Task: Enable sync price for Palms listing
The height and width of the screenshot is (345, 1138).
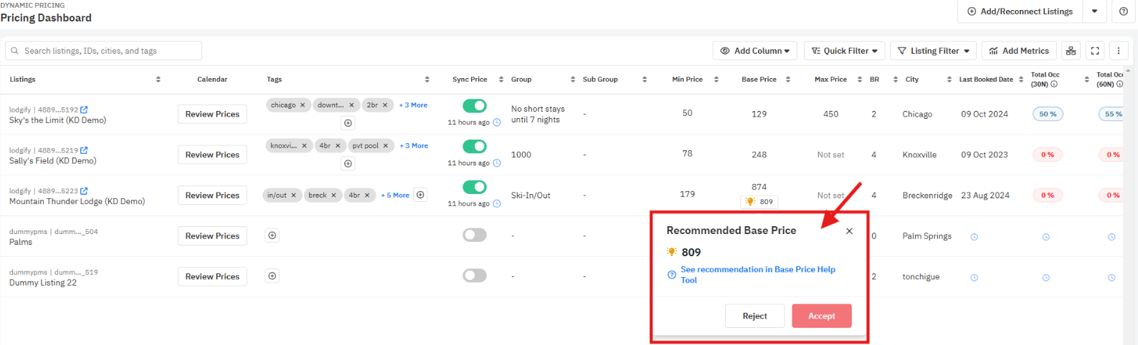Action: 474,235
